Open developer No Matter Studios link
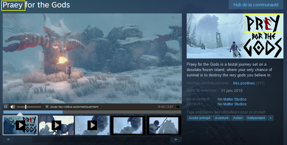Image resolution: width=287 pixels, height=145 pixels. point(232,99)
